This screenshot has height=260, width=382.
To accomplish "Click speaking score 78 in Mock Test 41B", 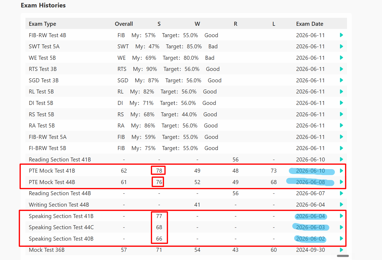I will pos(159,171).
